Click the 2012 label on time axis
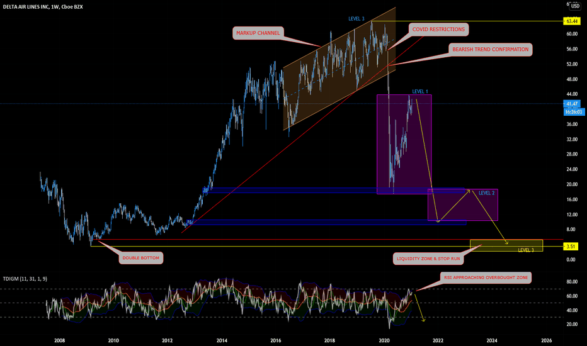This screenshot has width=587, height=346. click(x=168, y=340)
